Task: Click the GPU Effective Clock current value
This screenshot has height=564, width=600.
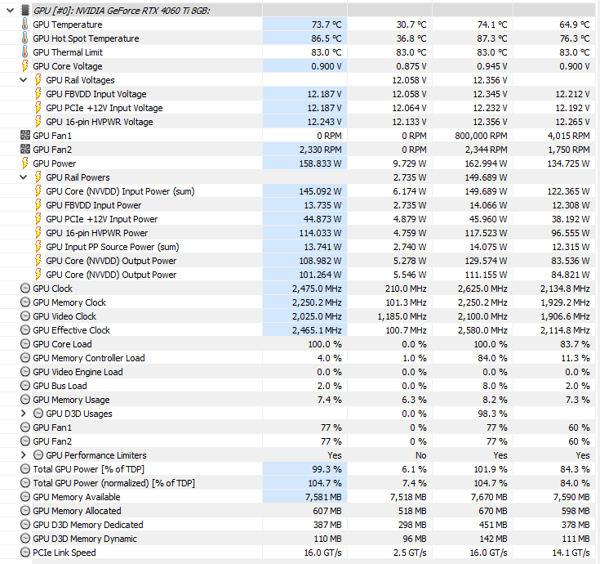Action: pos(317,330)
